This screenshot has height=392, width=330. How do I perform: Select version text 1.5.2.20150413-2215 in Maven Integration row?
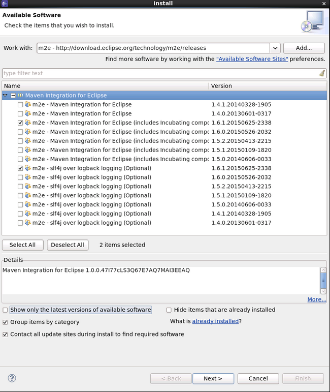pyautogui.click(x=241, y=141)
